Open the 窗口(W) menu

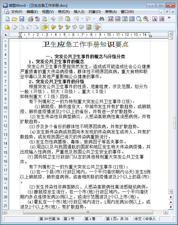tap(127, 12)
